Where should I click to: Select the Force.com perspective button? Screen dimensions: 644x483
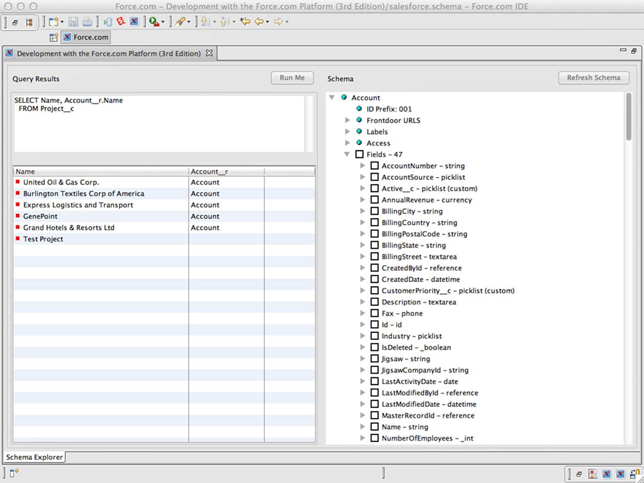point(86,37)
